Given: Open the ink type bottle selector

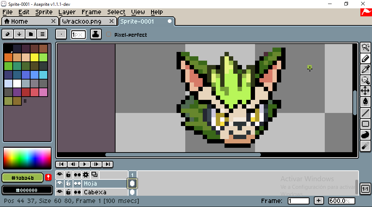Looking at the screenshot, I should pos(96,34).
